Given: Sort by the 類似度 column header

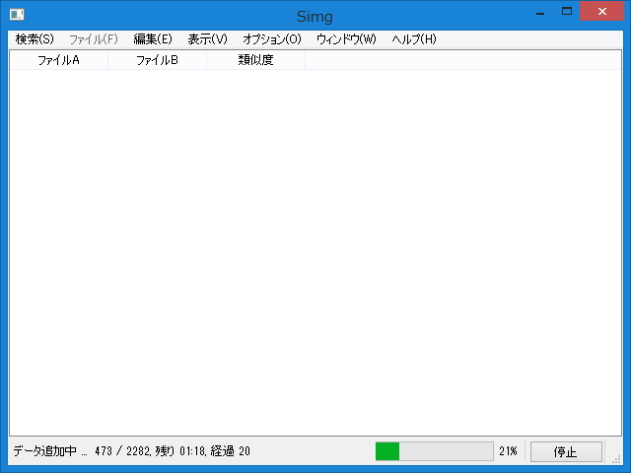Looking at the screenshot, I should (256, 60).
